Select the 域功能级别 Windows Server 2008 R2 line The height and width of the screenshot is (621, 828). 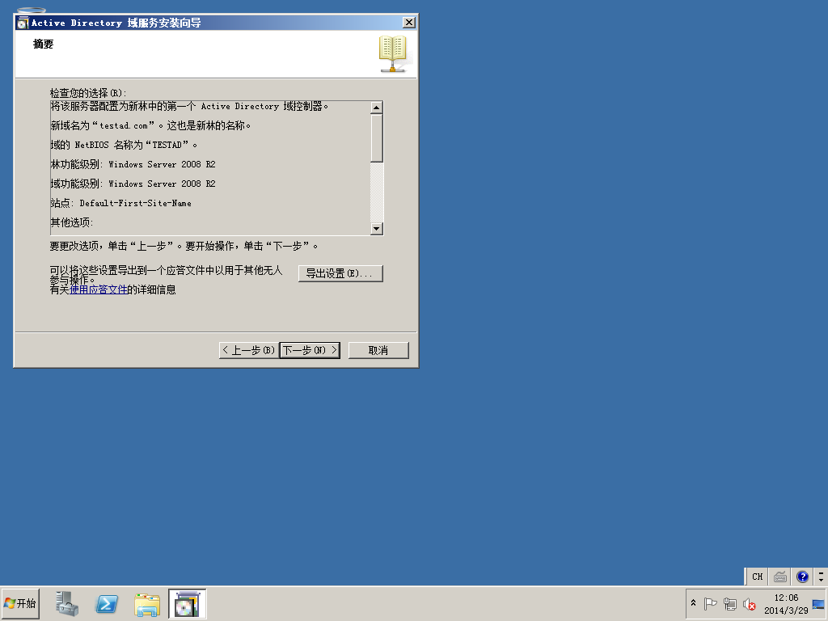pos(133,184)
